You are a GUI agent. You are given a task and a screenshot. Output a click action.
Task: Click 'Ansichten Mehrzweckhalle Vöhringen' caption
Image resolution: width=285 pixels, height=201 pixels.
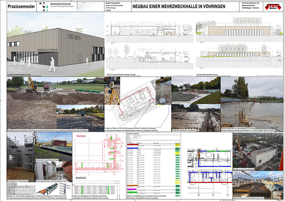point(207,75)
